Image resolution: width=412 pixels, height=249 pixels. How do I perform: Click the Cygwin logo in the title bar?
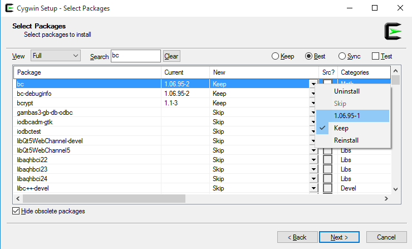(9, 8)
